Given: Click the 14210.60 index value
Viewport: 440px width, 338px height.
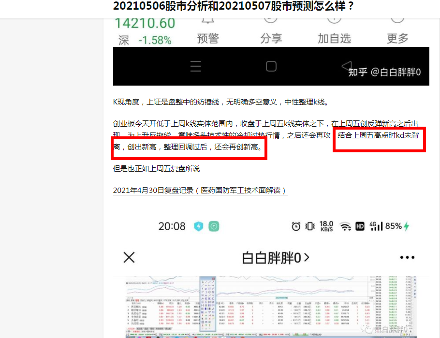Looking at the screenshot, I should point(145,23).
